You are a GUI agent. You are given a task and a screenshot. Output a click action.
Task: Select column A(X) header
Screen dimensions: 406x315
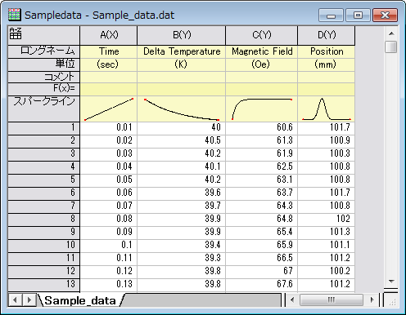[x=109, y=35]
